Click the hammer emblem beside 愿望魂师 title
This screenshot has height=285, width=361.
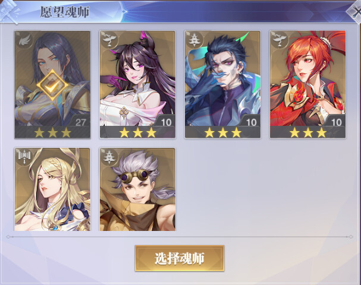click(9, 11)
